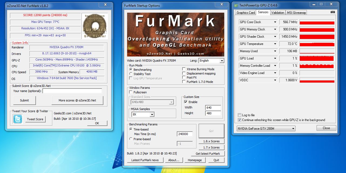346x173 pixels.
Task: Enable Xtreme Burning Mode checkbox
Action: click(184, 69)
